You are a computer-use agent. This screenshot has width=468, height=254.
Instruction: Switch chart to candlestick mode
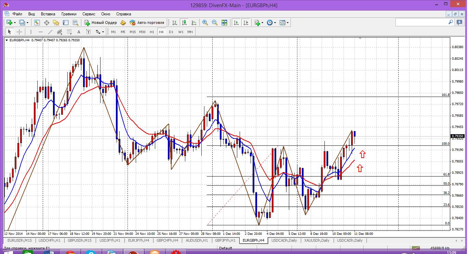click(x=184, y=23)
